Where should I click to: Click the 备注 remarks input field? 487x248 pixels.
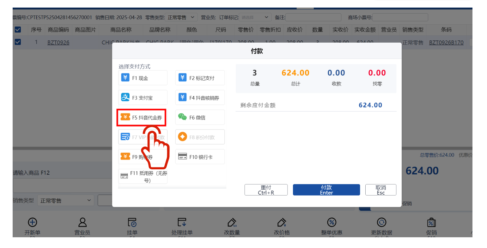313,17
